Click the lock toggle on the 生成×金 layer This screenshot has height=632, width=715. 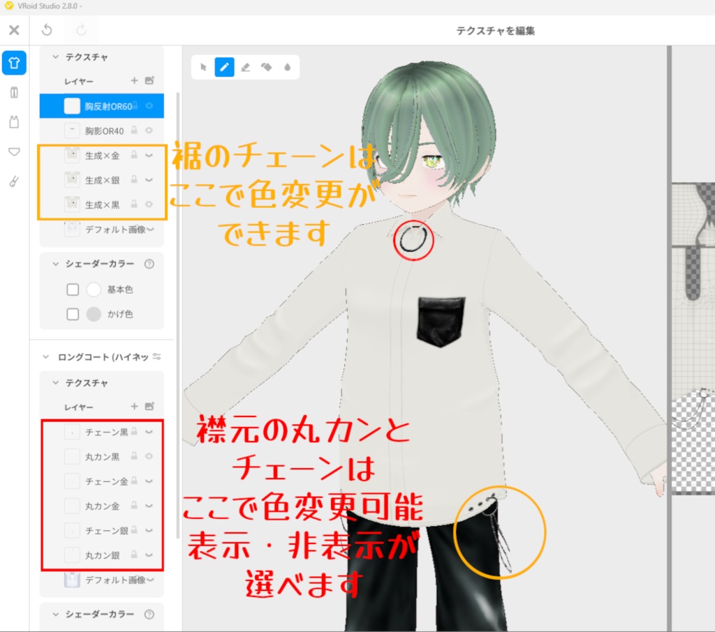click(134, 154)
